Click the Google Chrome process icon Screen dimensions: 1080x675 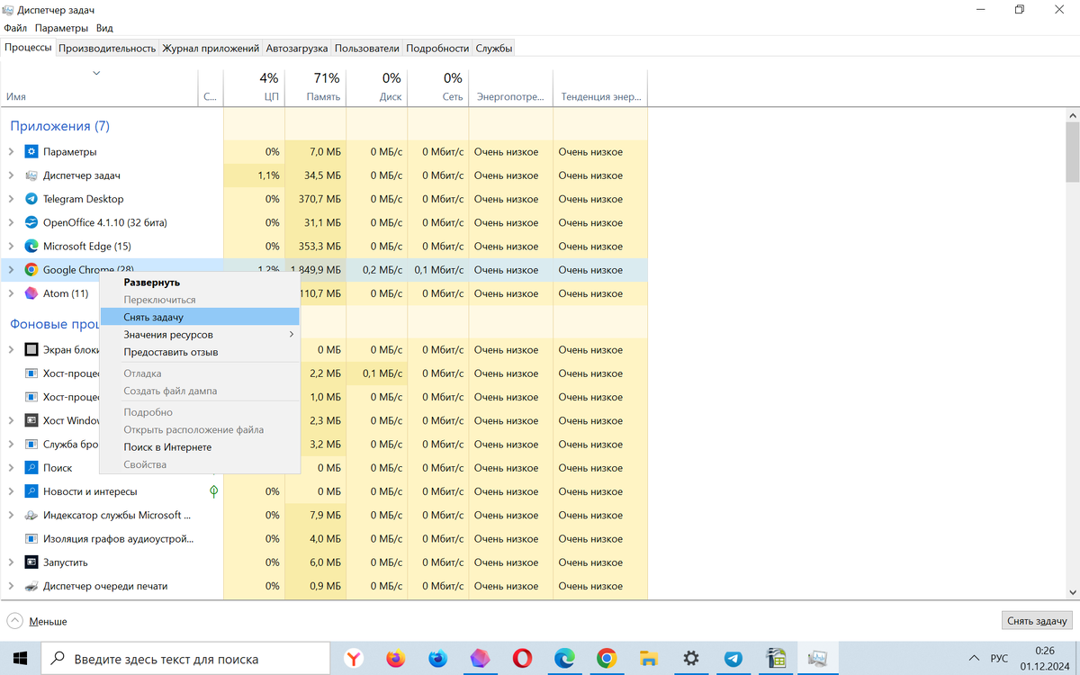(x=31, y=270)
